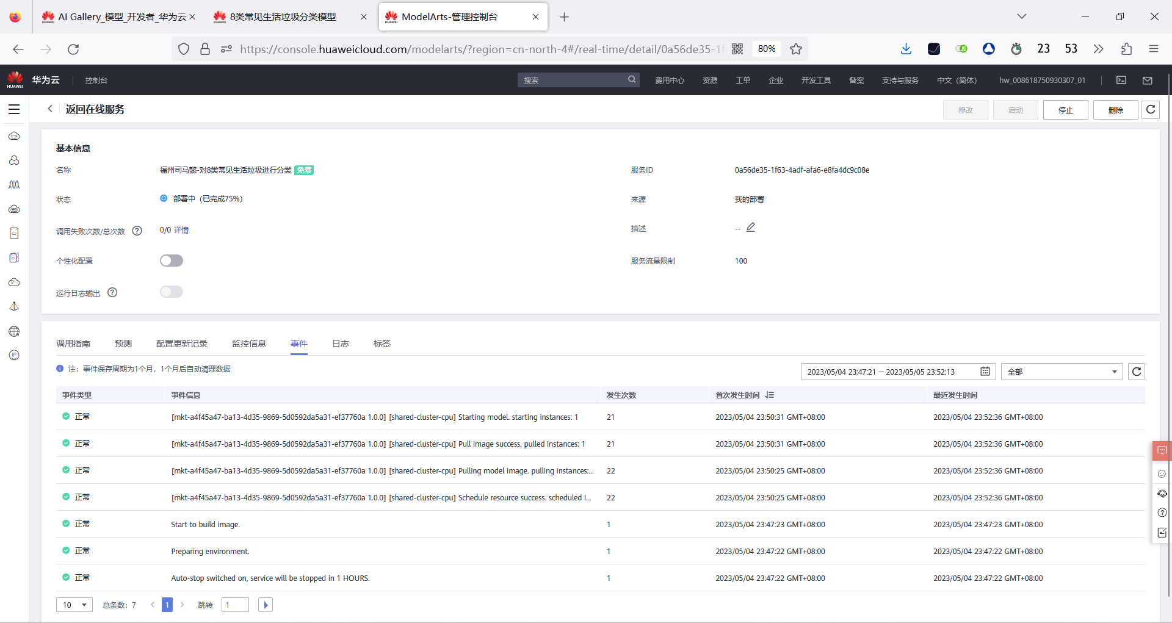
Task: Switch to the 预测 tab
Action: click(x=123, y=344)
